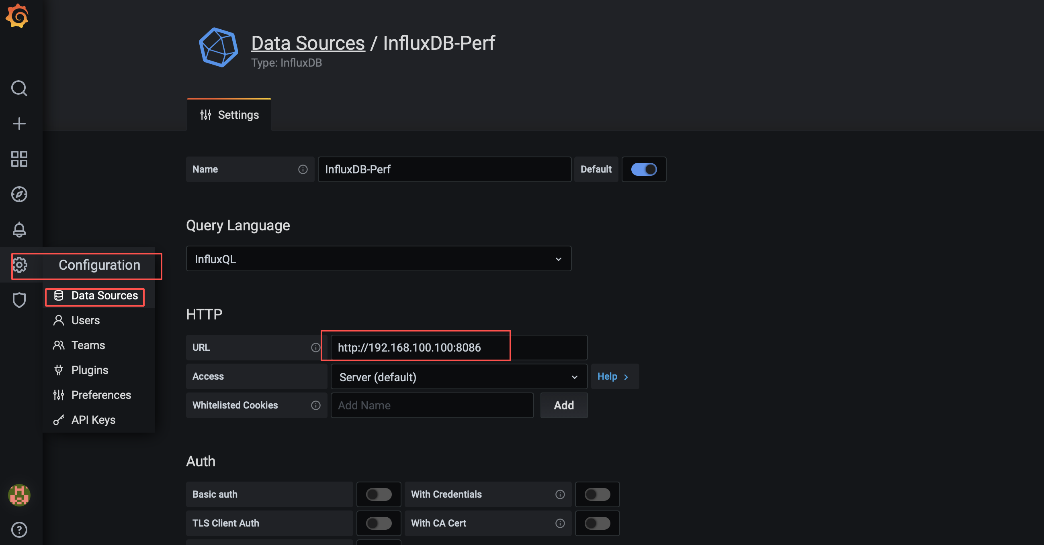Enable the TLS Client Auth switch
The image size is (1044, 545).
(x=379, y=524)
